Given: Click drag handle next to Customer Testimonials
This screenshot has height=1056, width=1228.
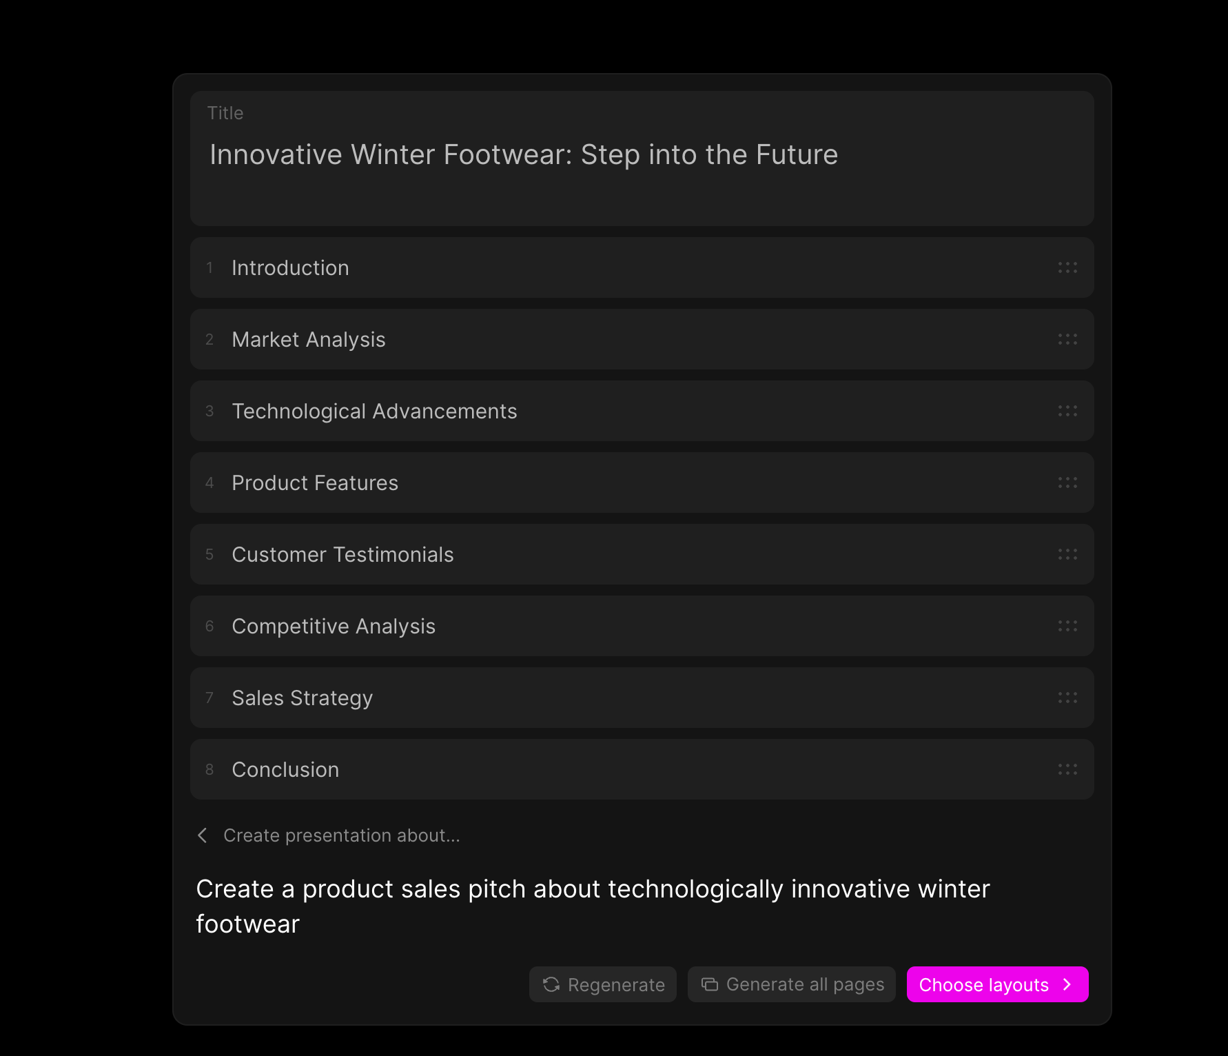Looking at the screenshot, I should pos(1067,554).
